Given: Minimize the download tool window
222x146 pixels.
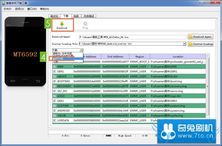Looking at the screenshot, I should (x=202, y=2).
